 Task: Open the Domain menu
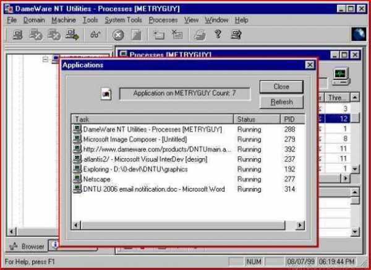coord(34,20)
